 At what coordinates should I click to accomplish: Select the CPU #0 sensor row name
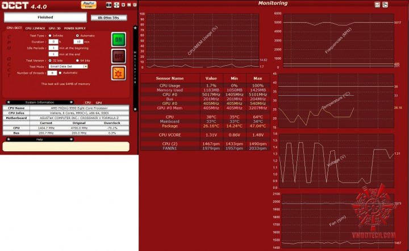pos(170,95)
